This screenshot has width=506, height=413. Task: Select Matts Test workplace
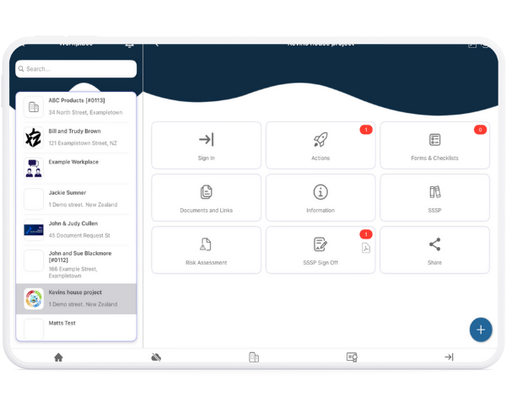coord(76,328)
